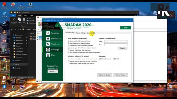Open OneDrive for Business desktop icon
The image size is (177, 99).
[x=22, y=6]
